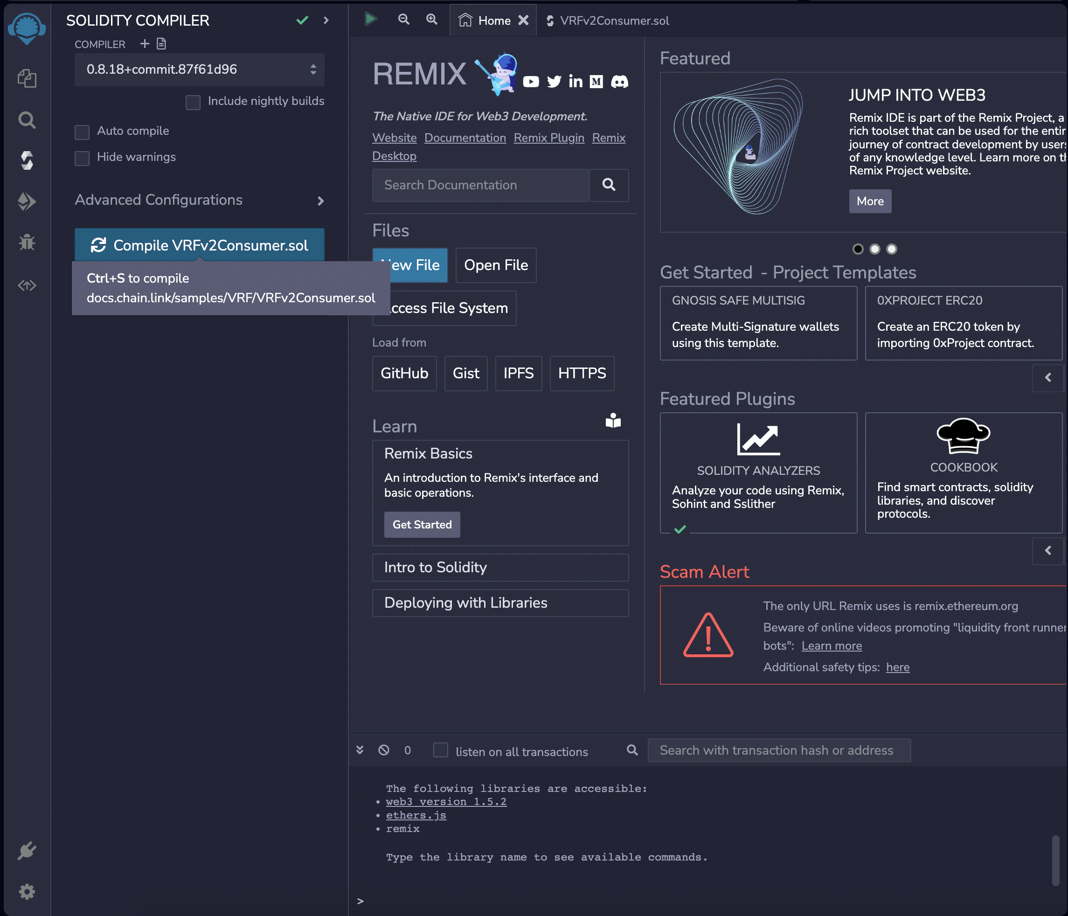
Task: Open the Deploy & Run Transactions icon
Action: point(27,201)
